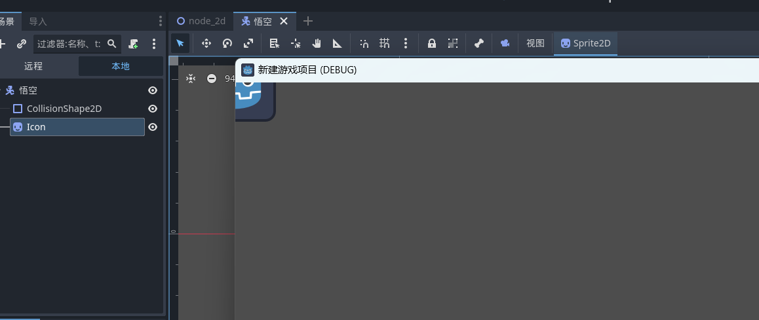The height and width of the screenshot is (320, 759).
Task: Select the Rotate mode tool
Action: 227,44
